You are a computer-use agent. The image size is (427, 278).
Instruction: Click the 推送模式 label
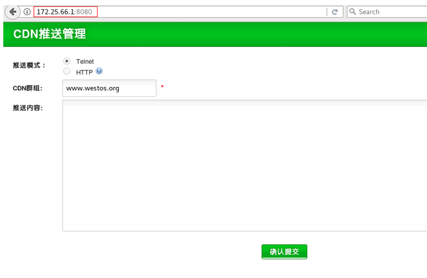pos(29,65)
